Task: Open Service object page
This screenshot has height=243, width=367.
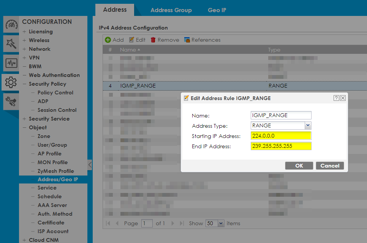Action: pyautogui.click(x=47, y=188)
